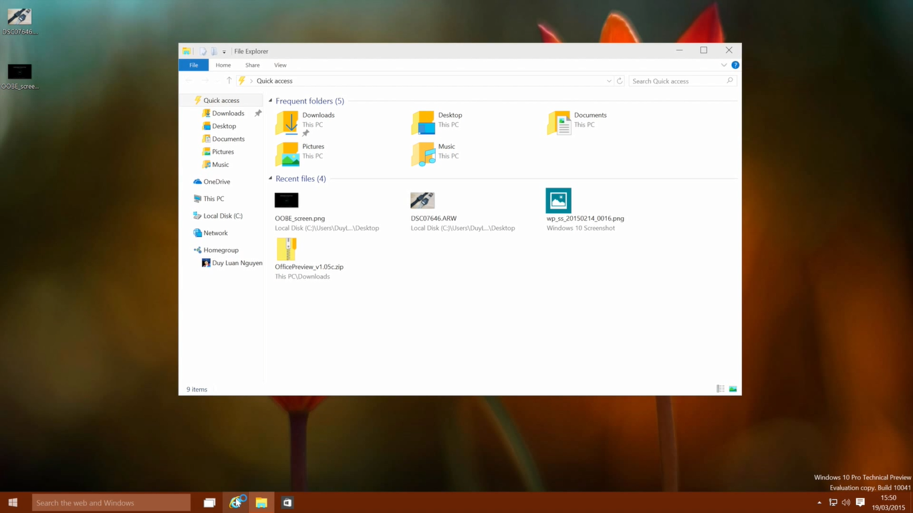
Task: Click File Explorer taskbar button
Action: pyautogui.click(x=261, y=502)
